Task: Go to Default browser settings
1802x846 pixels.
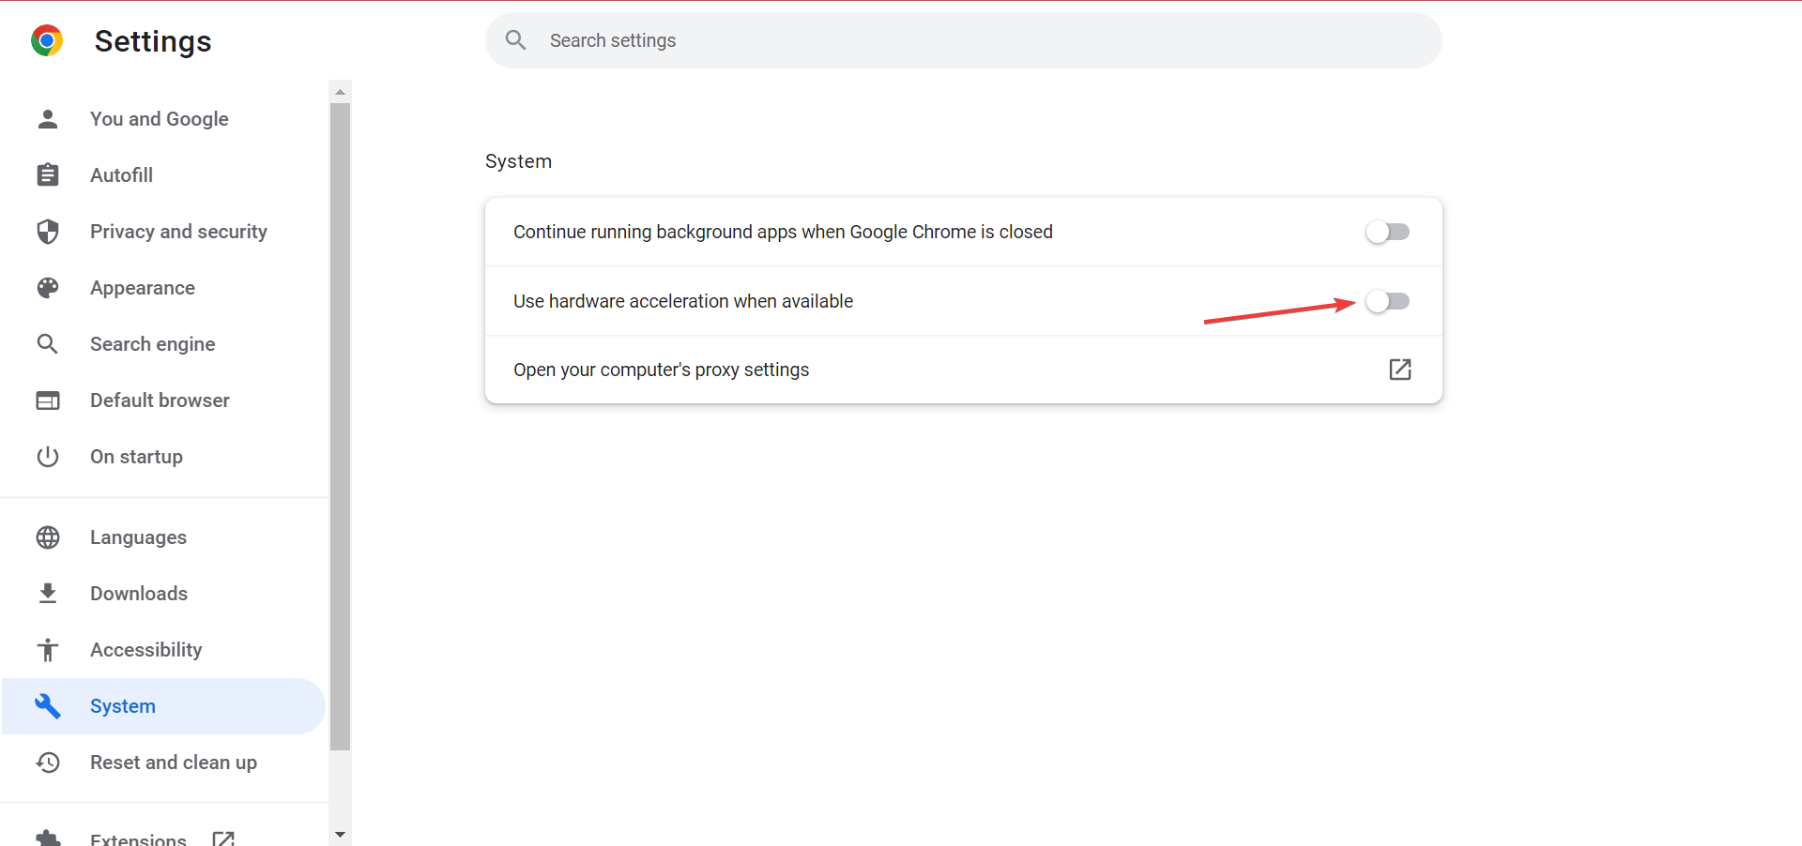Action: point(160,400)
